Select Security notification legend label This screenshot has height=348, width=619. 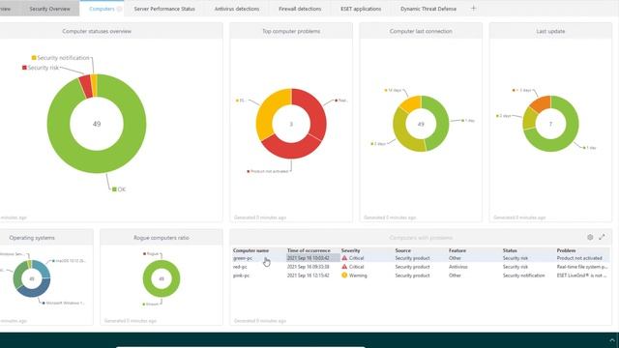(x=61, y=58)
